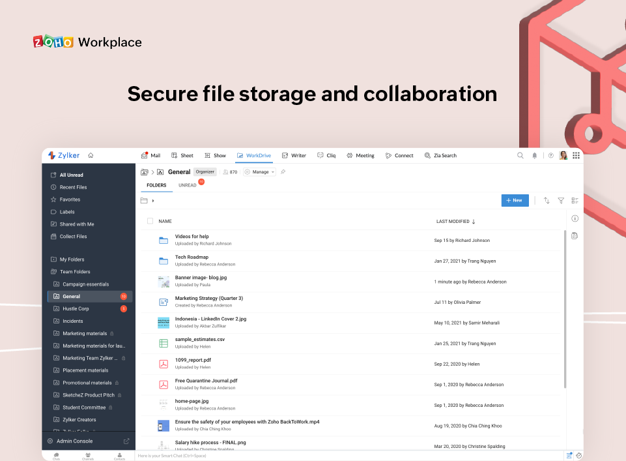Image resolution: width=626 pixels, height=461 pixels.
Task: Open the sort options icon
Action: pyautogui.click(x=547, y=201)
